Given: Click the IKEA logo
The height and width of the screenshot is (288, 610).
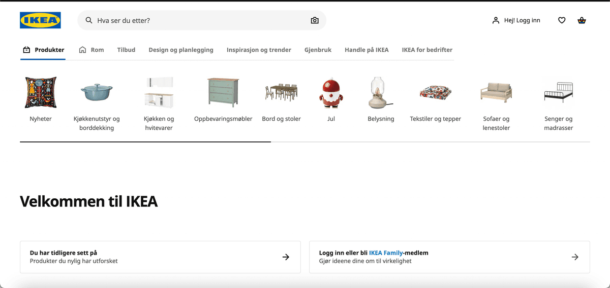Looking at the screenshot, I should pos(40,20).
